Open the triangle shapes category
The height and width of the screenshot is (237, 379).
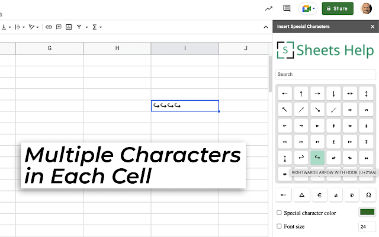(x=301, y=195)
